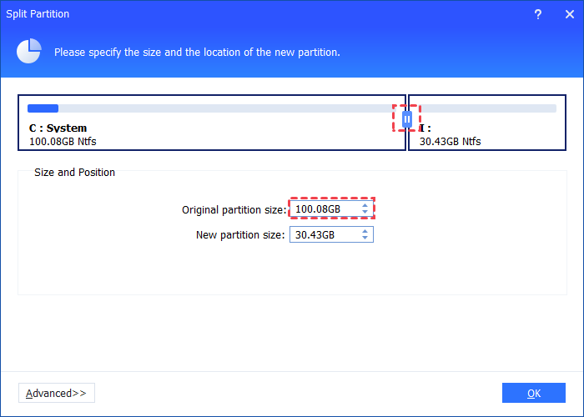584x417 pixels.
Task: Click the partition split slider handle
Action: click(x=407, y=119)
